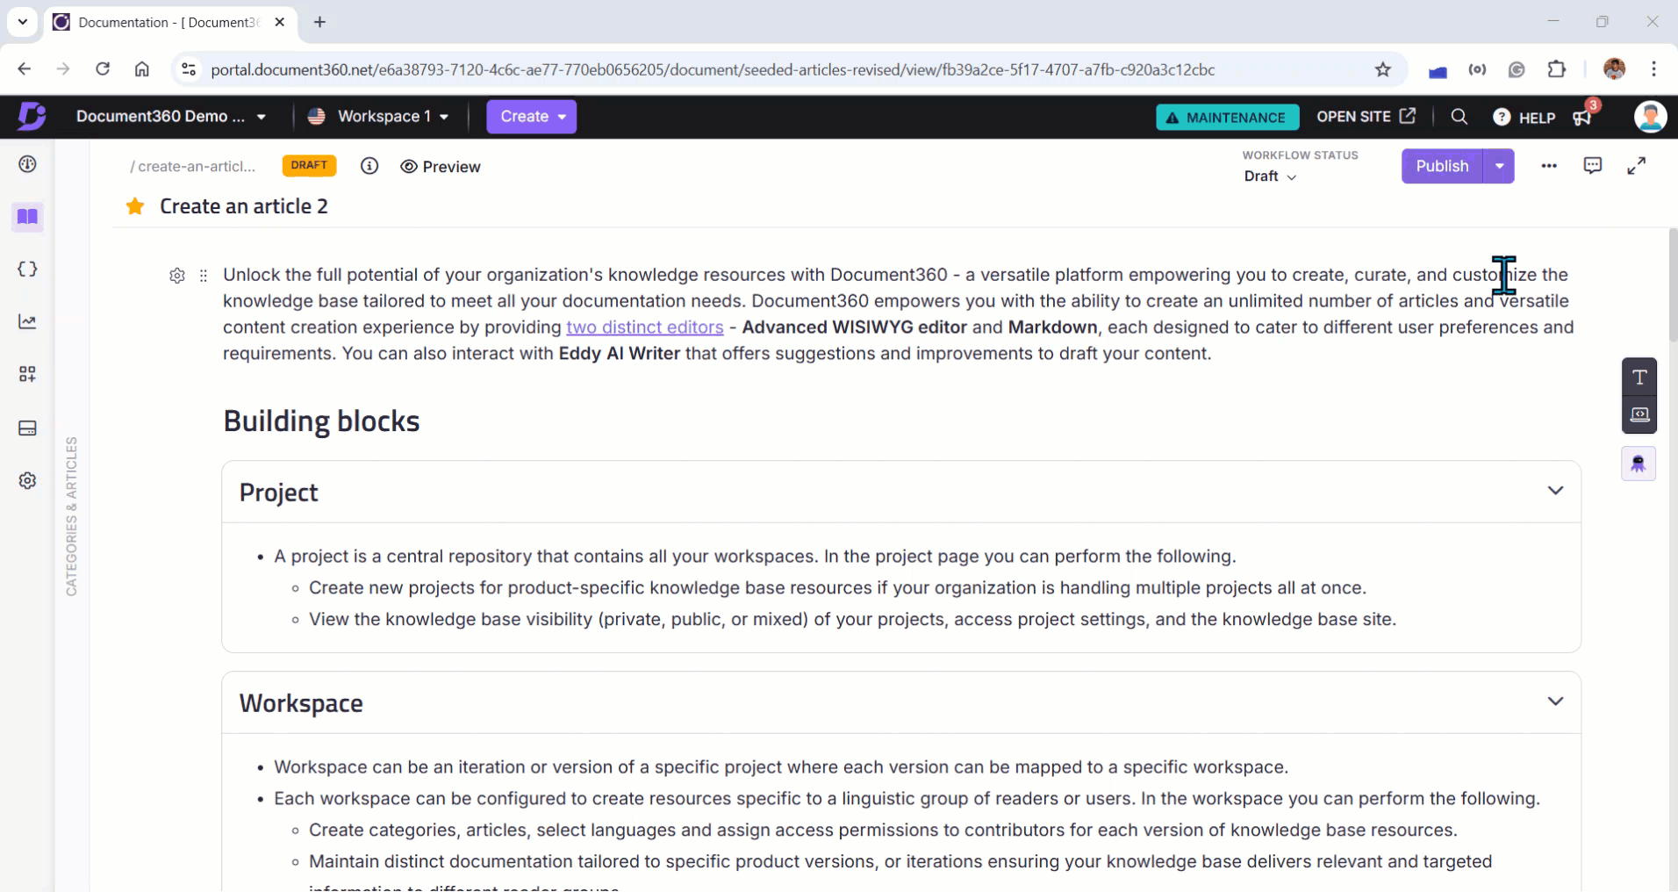Click the 'Building blocks' heading
This screenshot has width=1678, height=892.
(321, 421)
